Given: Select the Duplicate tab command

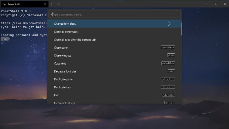Looking at the screenshot, I should pyautogui.click(x=62, y=87).
